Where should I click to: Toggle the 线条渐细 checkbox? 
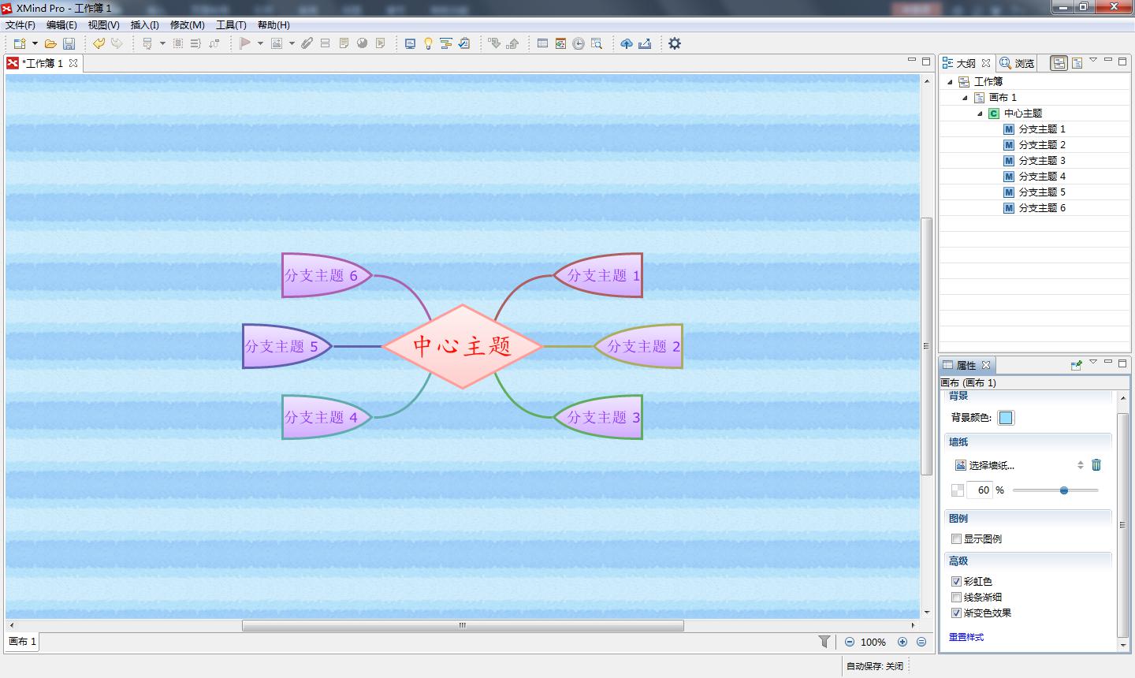(956, 598)
